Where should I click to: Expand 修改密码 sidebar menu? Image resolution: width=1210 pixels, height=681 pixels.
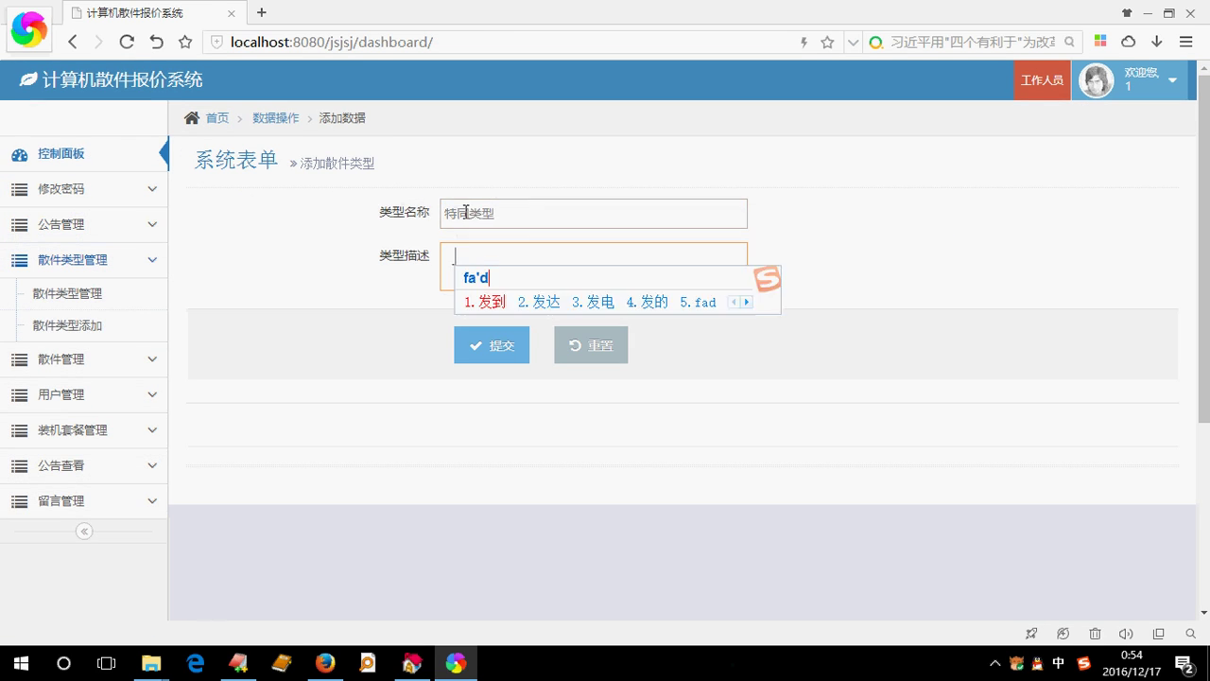84,189
